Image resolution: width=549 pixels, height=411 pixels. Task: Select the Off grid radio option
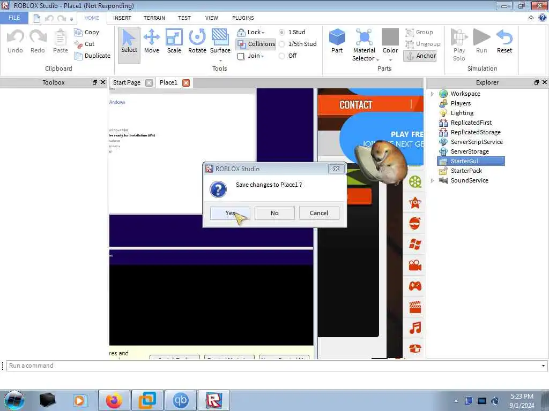pyautogui.click(x=281, y=56)
